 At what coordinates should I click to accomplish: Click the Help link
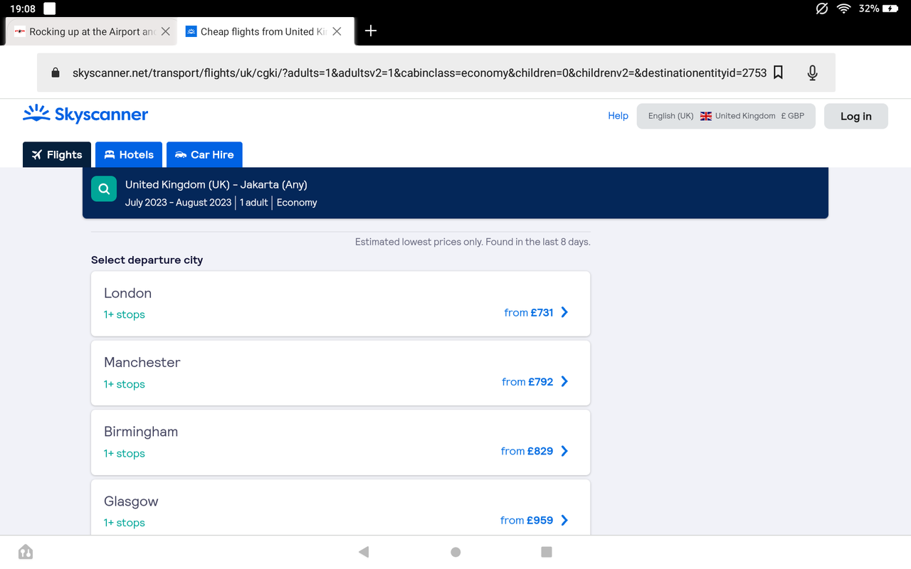(618, 115)
